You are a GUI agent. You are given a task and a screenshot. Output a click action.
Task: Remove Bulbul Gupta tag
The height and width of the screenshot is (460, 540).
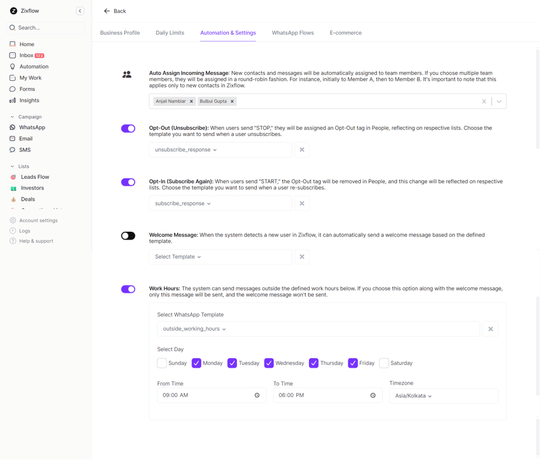[232, 101]
